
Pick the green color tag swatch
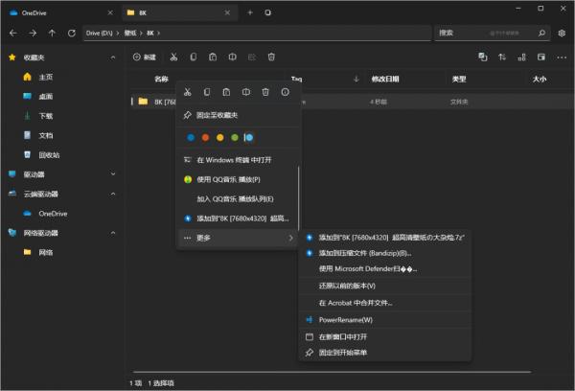pos(235,138)
